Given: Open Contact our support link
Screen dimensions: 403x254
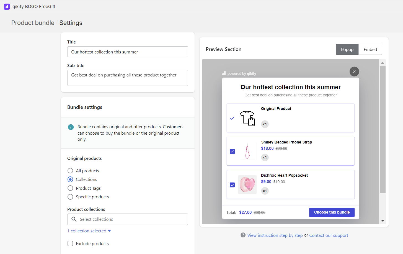Looking at the screenshot, I should 329,235.
